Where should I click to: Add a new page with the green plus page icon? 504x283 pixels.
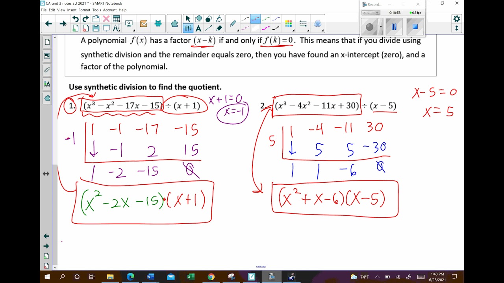coord(75,28)
